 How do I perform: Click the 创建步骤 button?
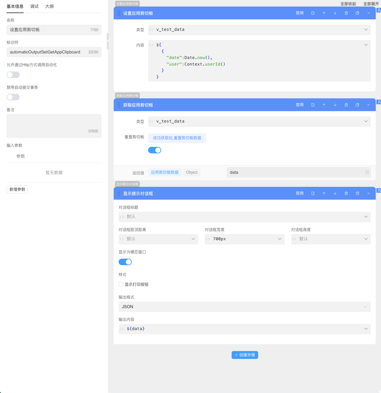tap(245, 355)
